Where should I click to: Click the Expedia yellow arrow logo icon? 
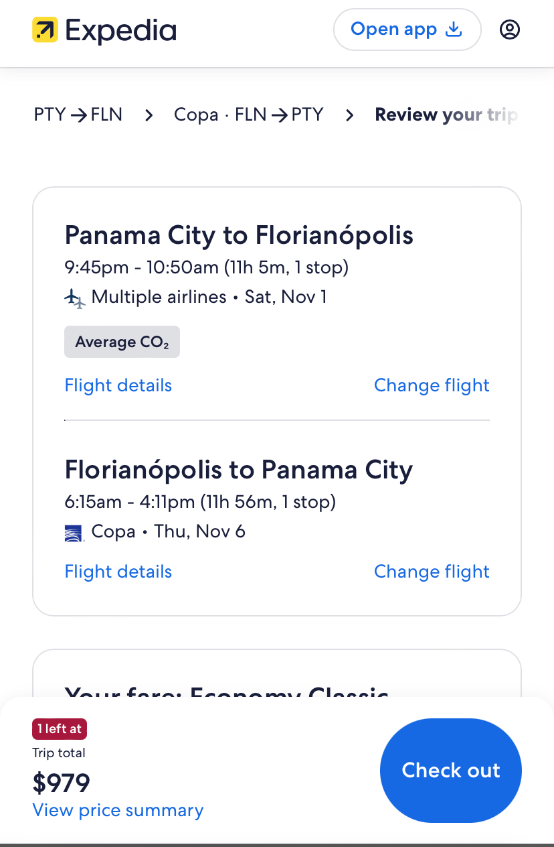point(45,30)
